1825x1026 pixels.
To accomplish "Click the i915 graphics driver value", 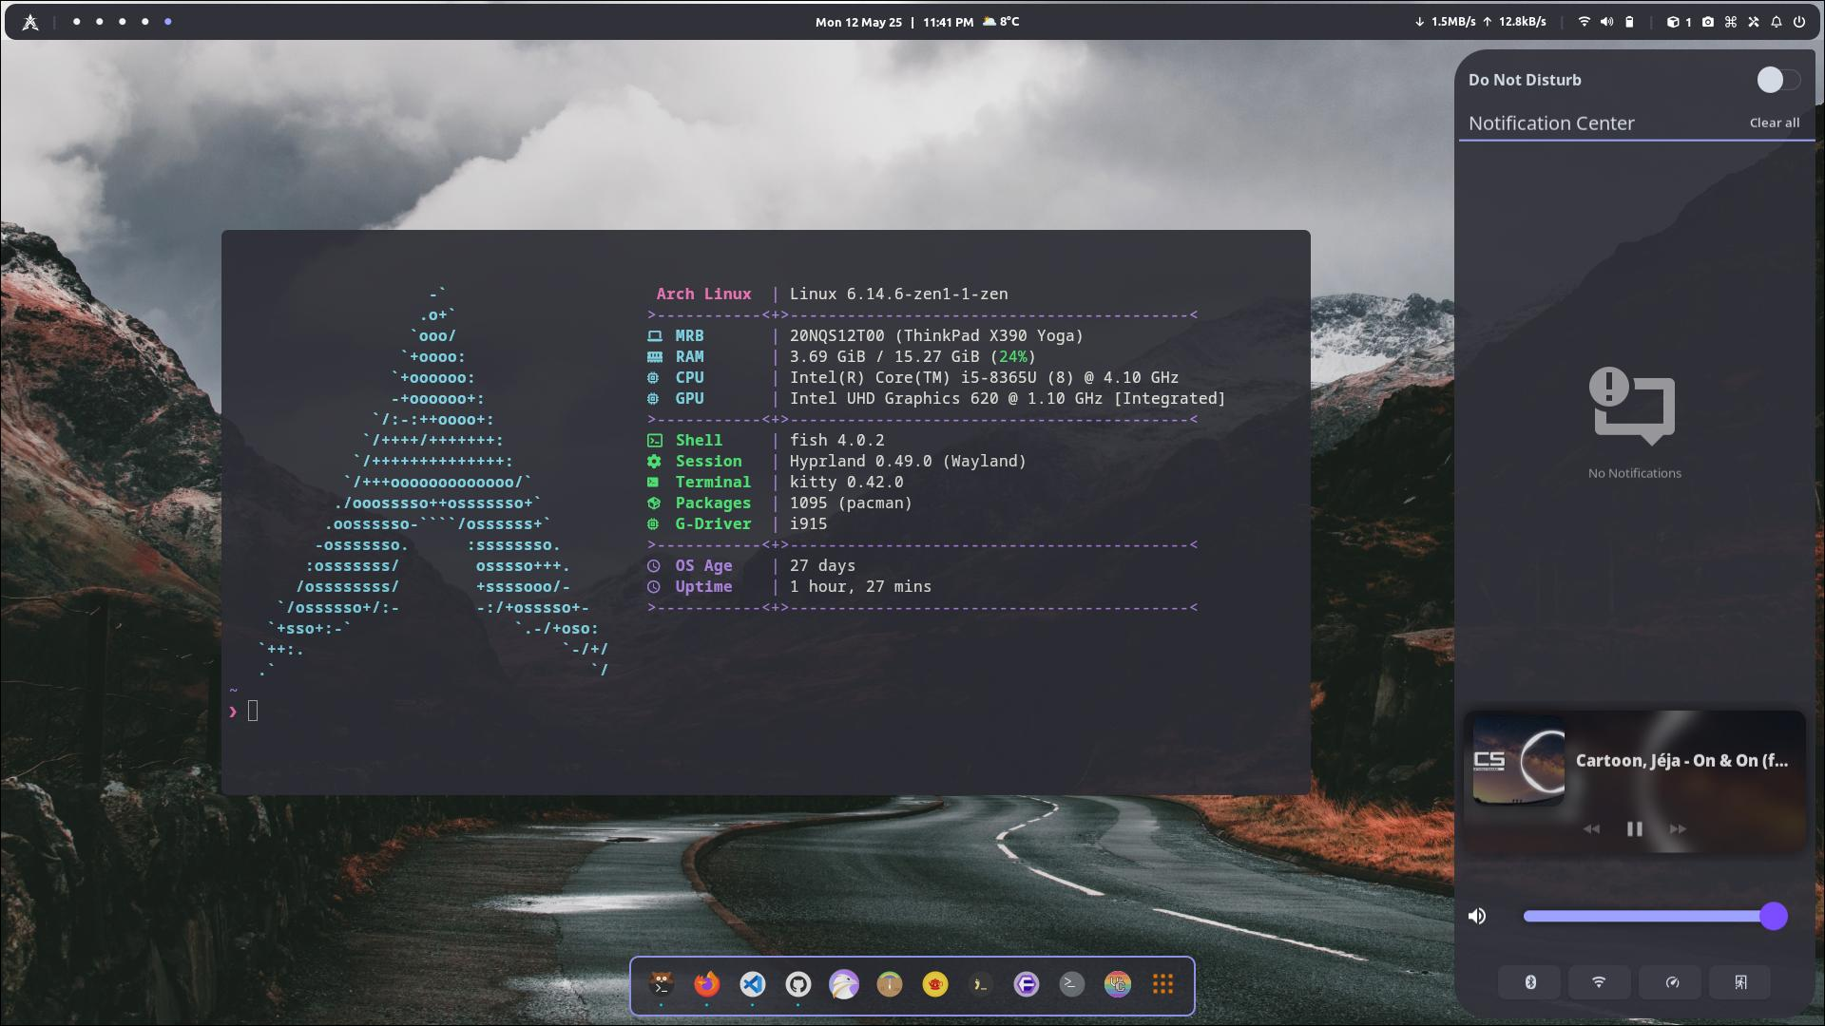I will click(x=808, y=524).
